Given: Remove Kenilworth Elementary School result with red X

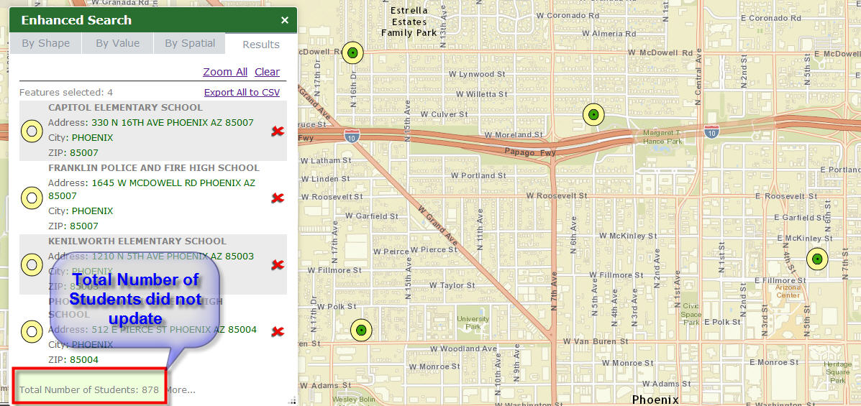Looking at the screenshot, I should pos(278,265).
